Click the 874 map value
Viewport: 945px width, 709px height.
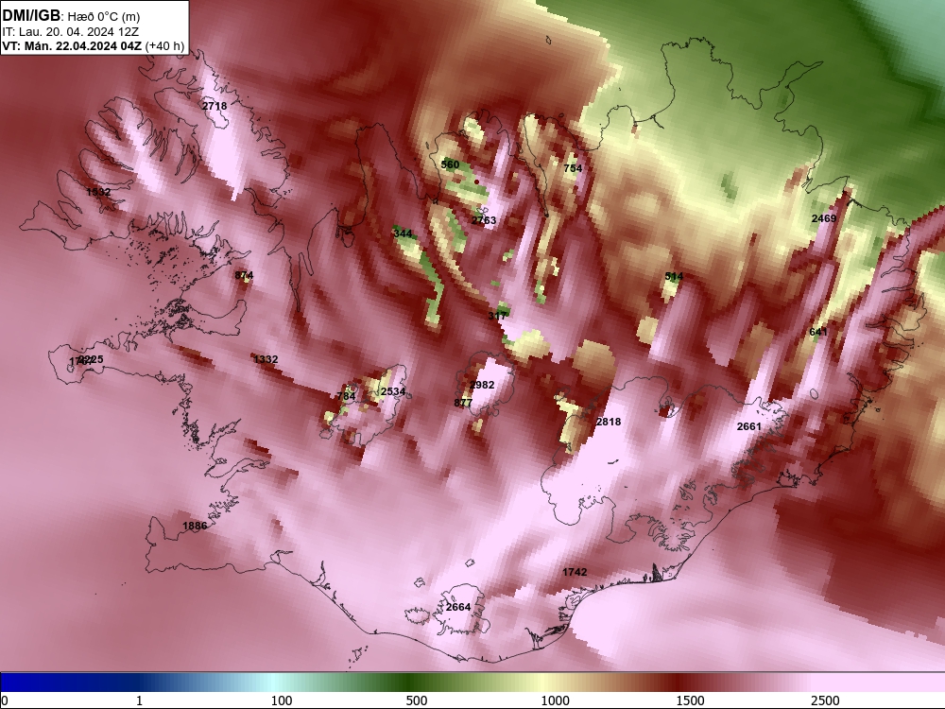click(x=244, y=275)
